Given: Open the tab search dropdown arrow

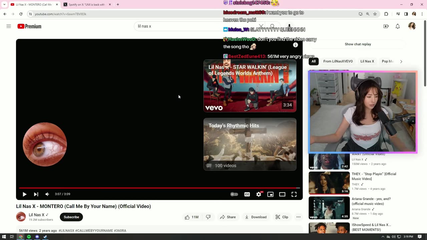Looking at the screenshot, I should tap(4, 5).
